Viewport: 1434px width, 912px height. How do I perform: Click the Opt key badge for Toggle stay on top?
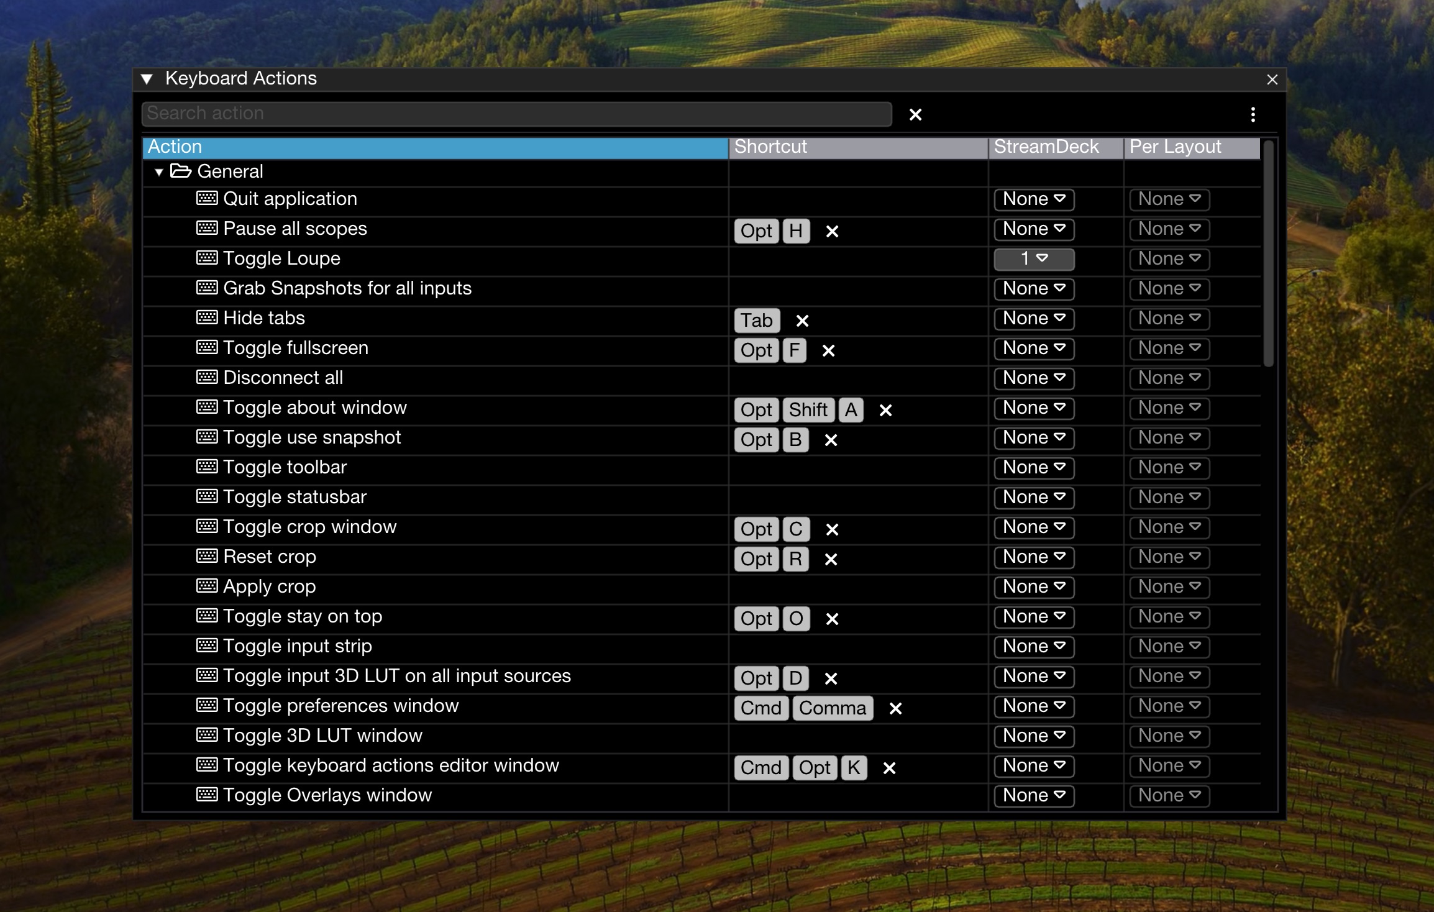click(x=756, y=619)
